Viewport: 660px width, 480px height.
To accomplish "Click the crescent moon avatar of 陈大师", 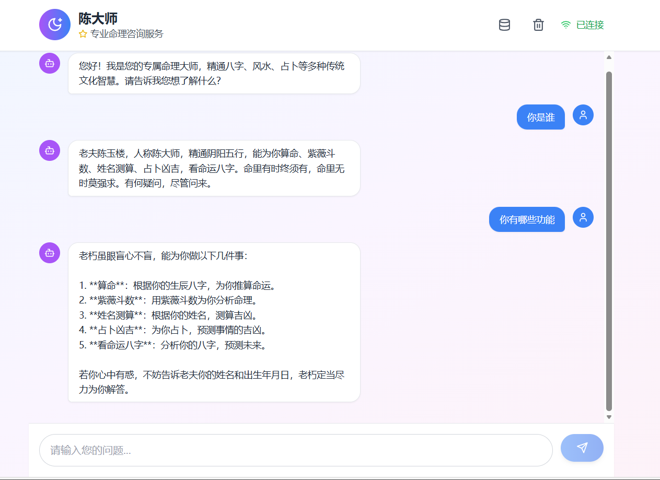I will (x=55, y=25).
